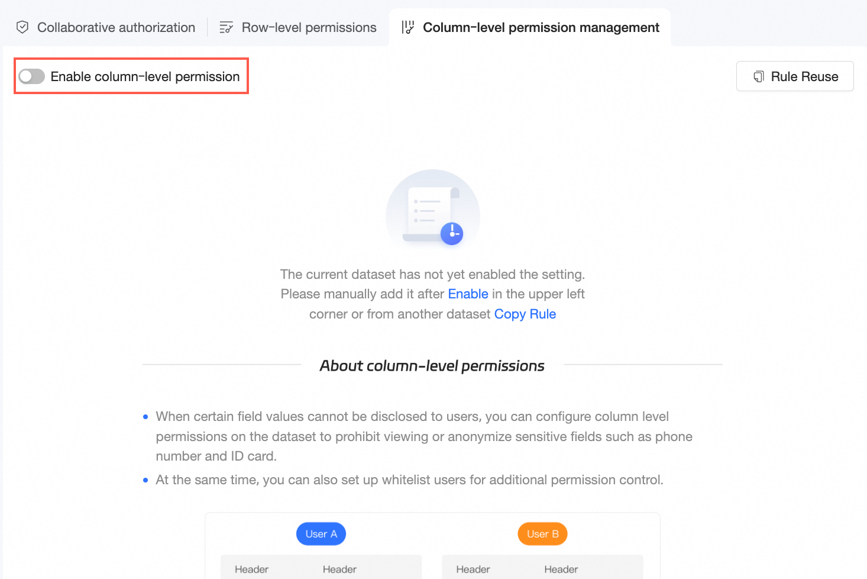The width and height of the screenshot is (867, 579).
Task: Select Column-level permission management tab
Action: (x=541, y=27)
